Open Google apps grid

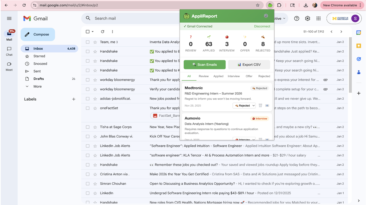point(319,19)
